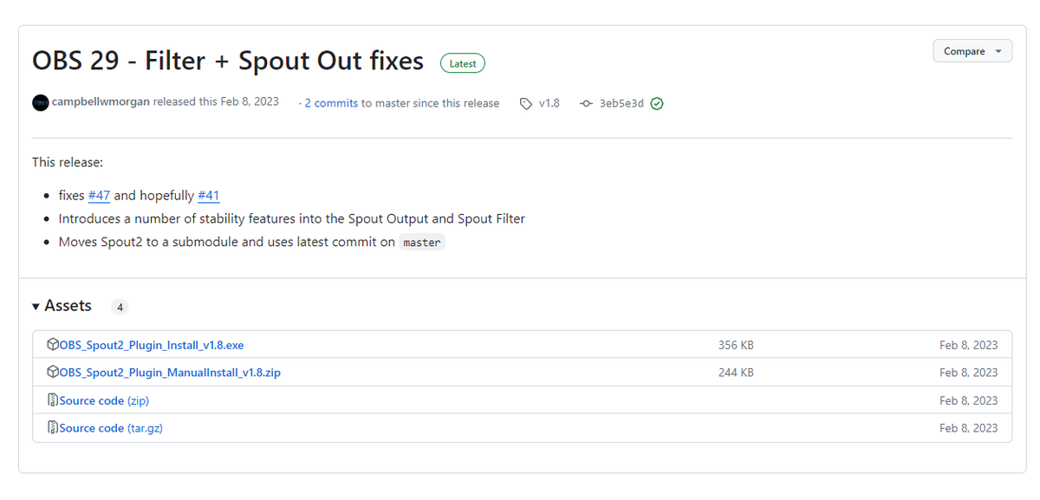Viewport: 1040px width, 500px height.
Task: Click file icon of Source code (zip)
Action: tap(52, 400)
